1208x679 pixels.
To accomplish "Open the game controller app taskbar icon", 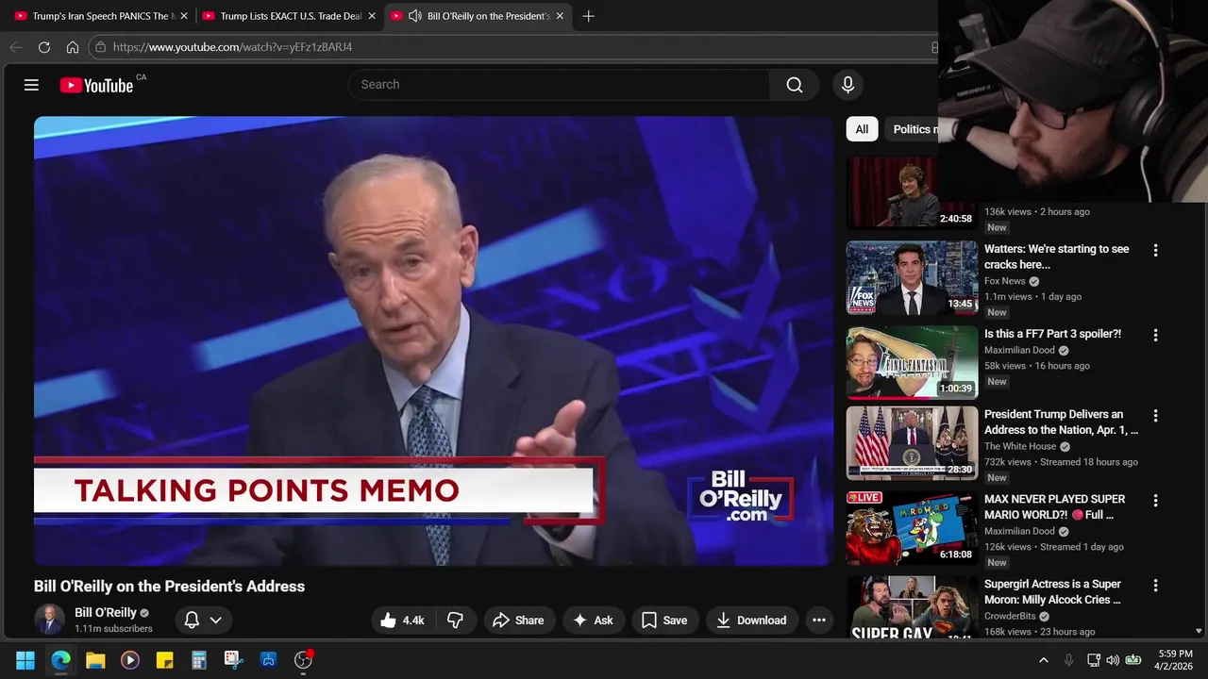I will pos(268,660).
